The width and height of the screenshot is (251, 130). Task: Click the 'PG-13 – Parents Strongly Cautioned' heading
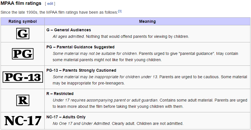click(81, 70)
